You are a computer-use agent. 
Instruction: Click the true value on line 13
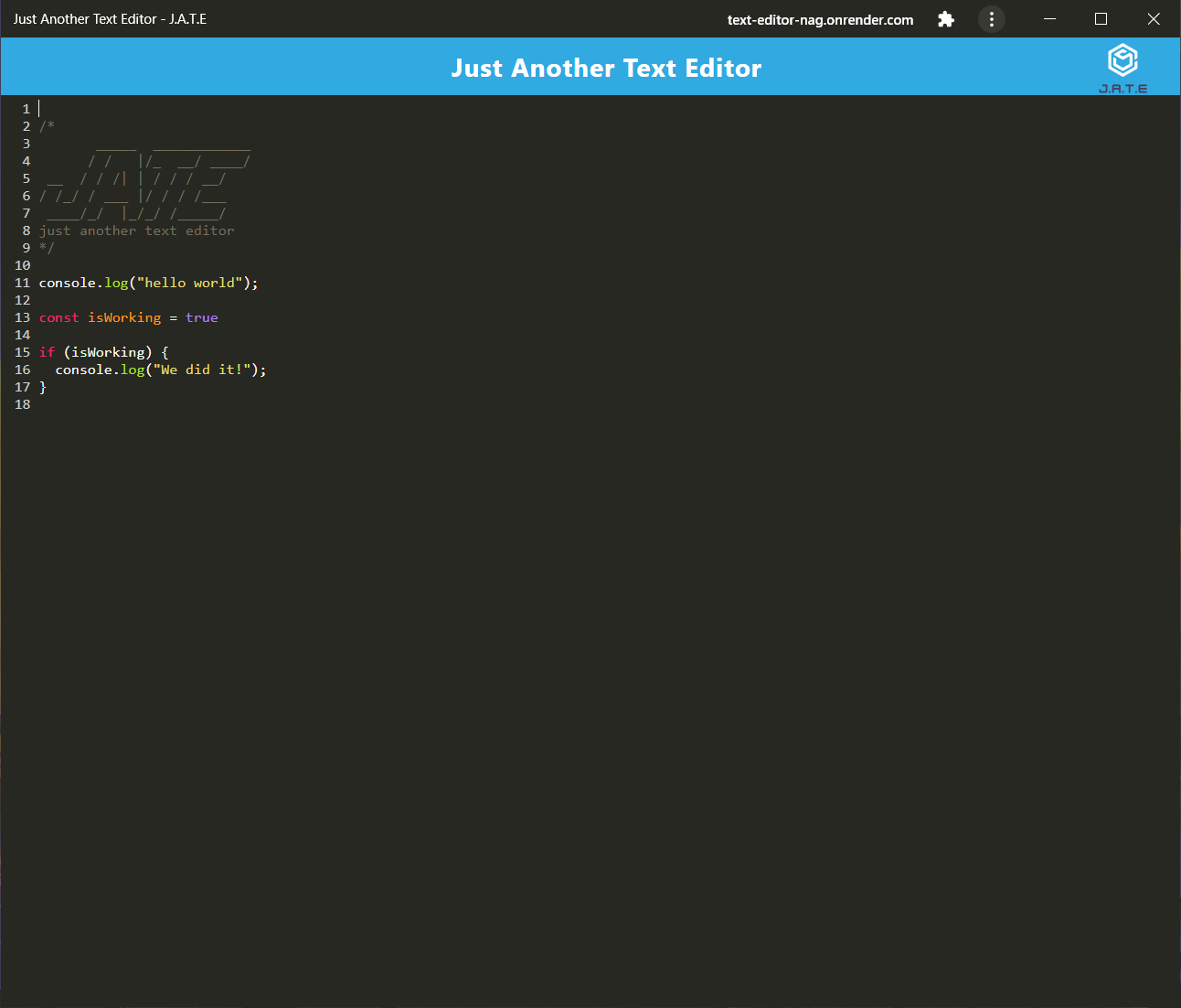click(x=201, y=317)
